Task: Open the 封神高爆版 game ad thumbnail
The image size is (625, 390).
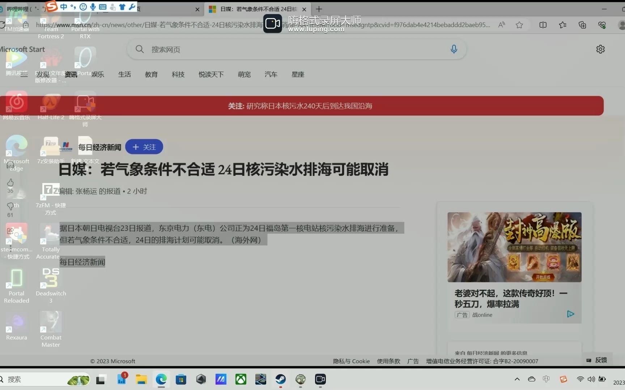Action: [514, 247]
